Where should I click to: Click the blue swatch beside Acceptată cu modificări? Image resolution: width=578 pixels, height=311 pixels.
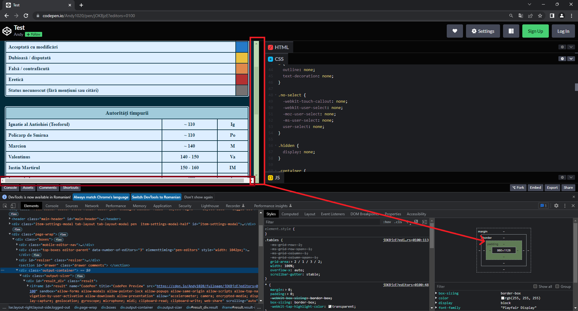(242, 47)
